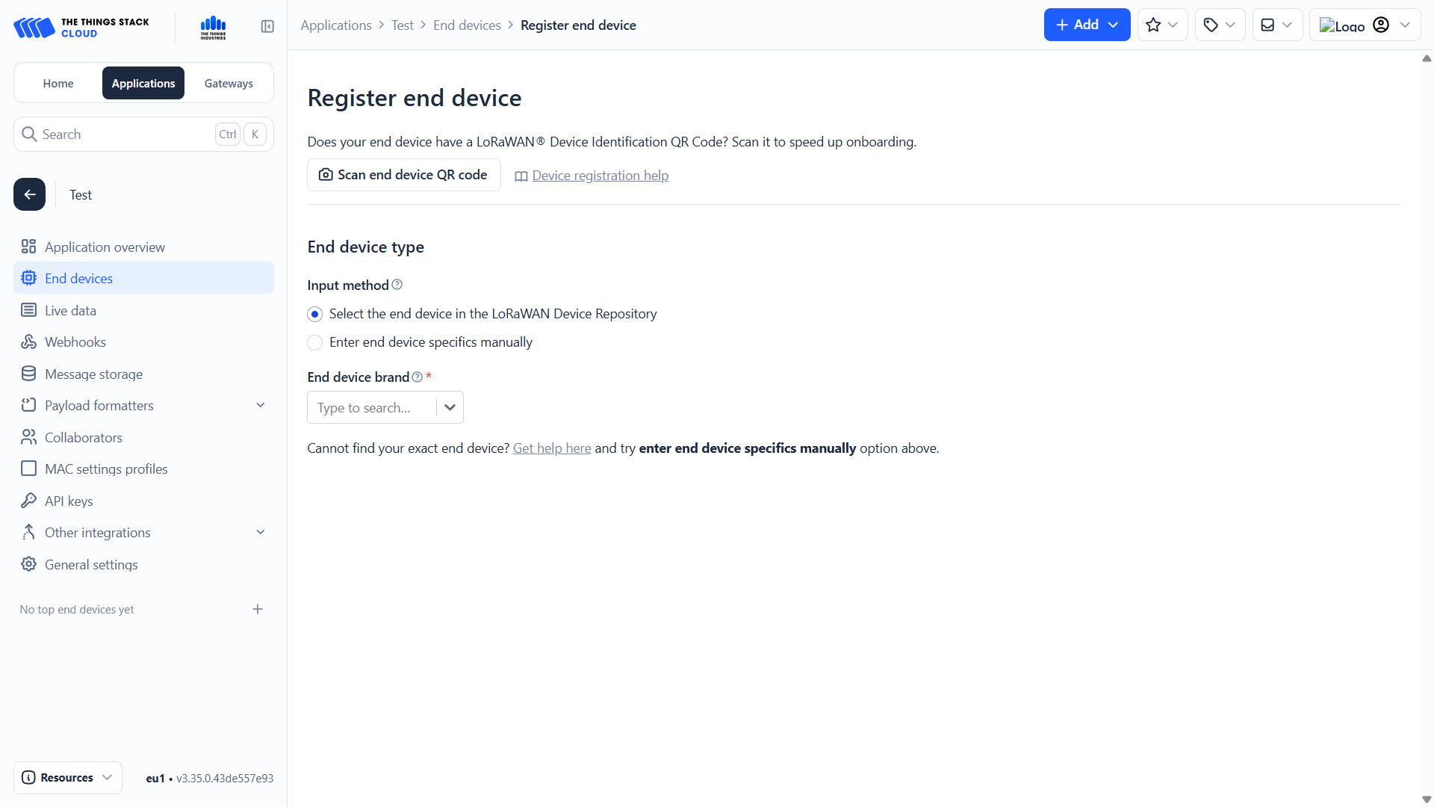Choose enter end device specifics manually
1434x807 pixels.
pos(315,342)
